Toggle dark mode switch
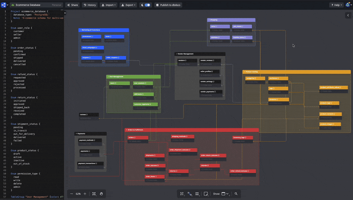 [x=146, y=5]
